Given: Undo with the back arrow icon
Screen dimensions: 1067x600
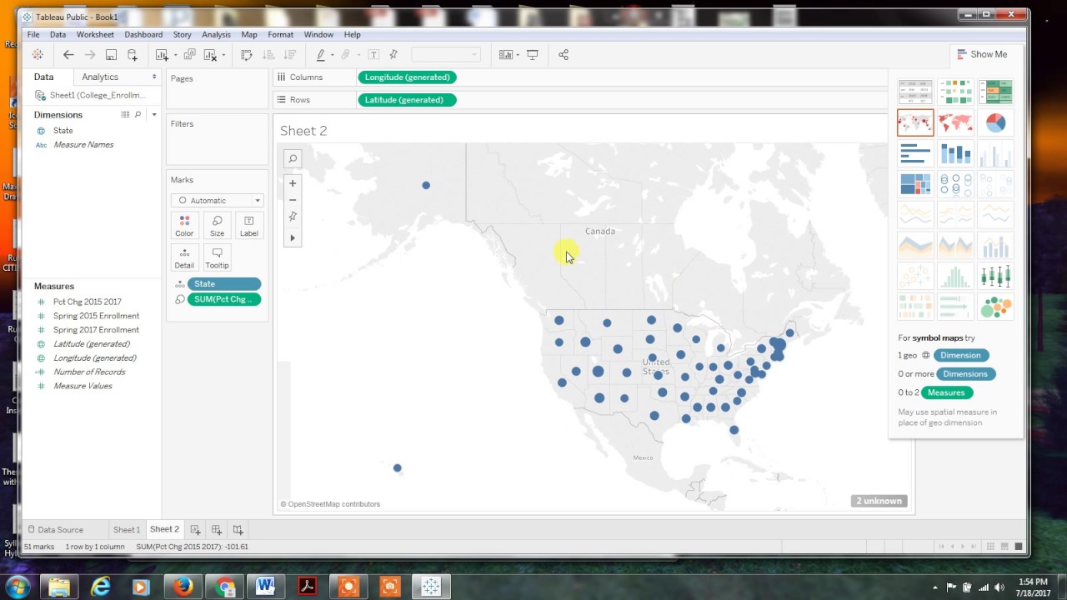Looking at the screenshot, I should (68, 55).
